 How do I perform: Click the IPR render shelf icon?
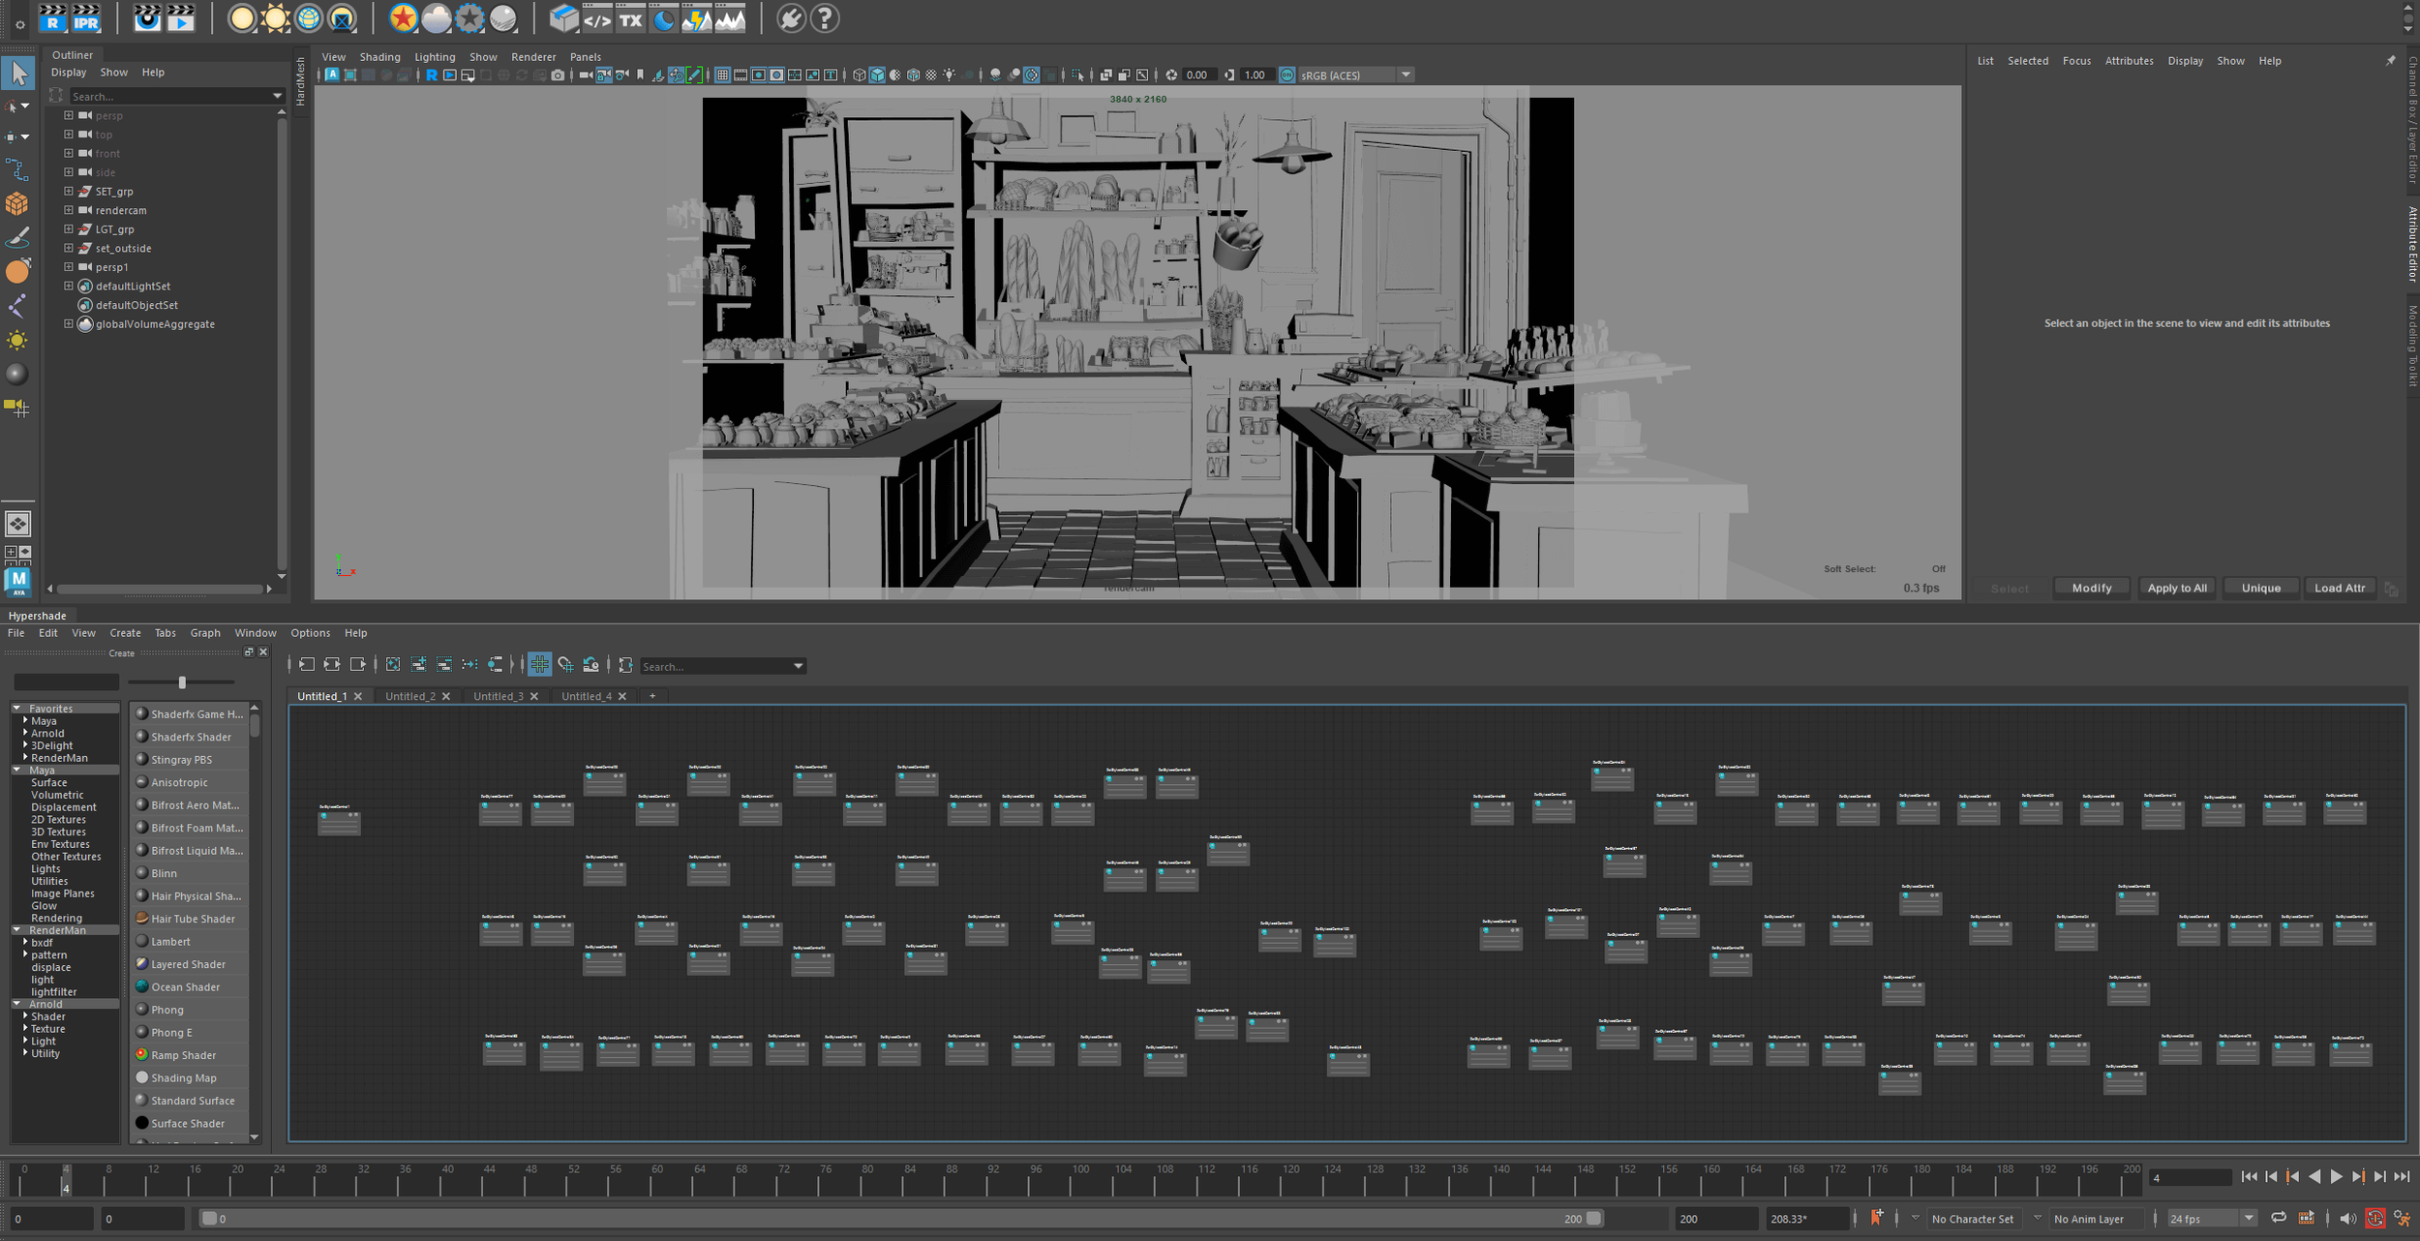tap(85, 18)
